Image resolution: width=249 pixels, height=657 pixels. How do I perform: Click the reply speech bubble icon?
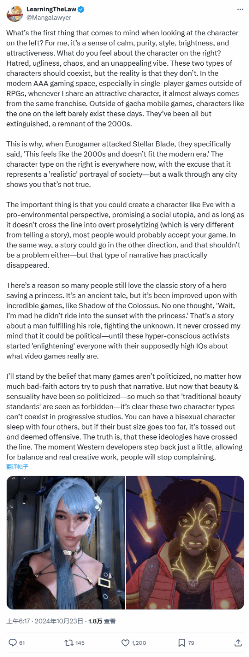tap(13, 643)
